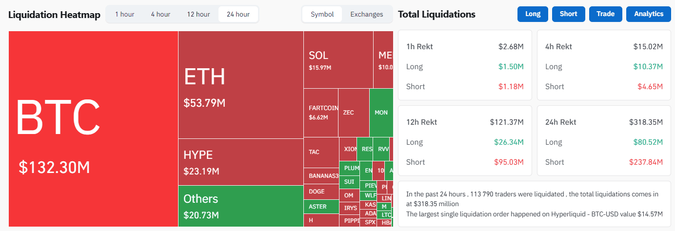The width and height of the screenshot is (675, 231).
Task: Click the BTC heatmap tile
Action: pos(93,129)
